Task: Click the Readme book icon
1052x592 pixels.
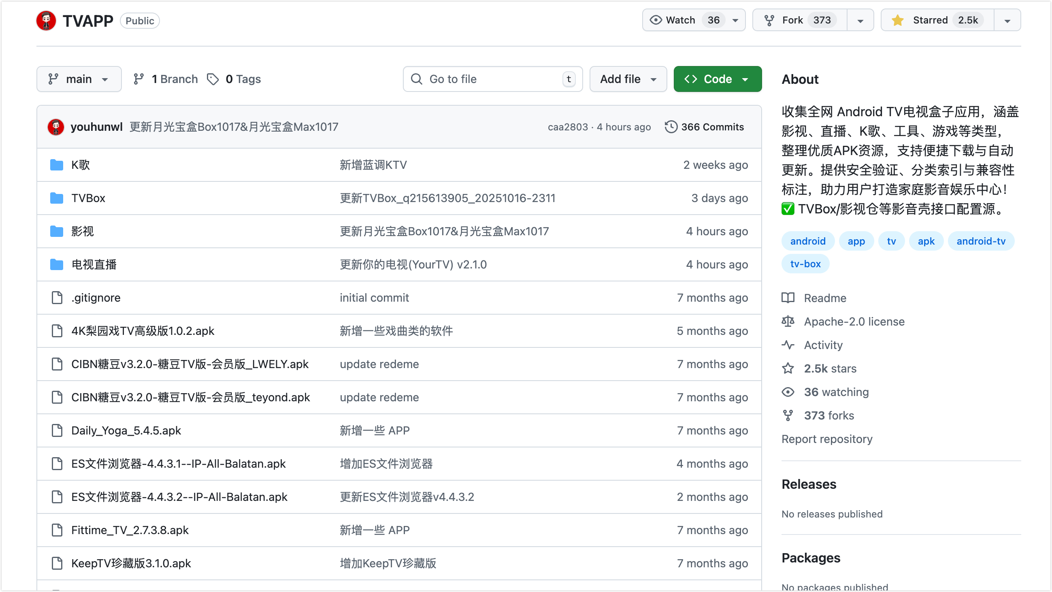Action: (788, 298)
